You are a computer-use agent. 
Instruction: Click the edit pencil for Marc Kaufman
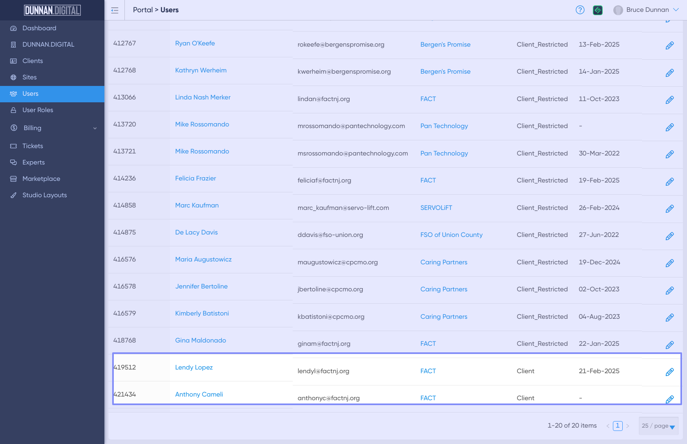coord(669,209)
